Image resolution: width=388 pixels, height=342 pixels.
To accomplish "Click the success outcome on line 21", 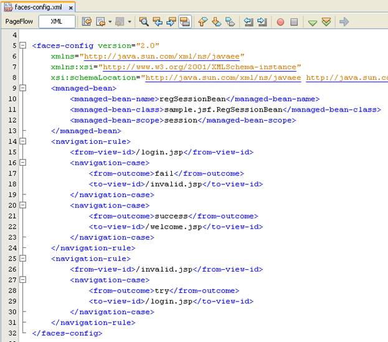I will [x=171, y=216].
